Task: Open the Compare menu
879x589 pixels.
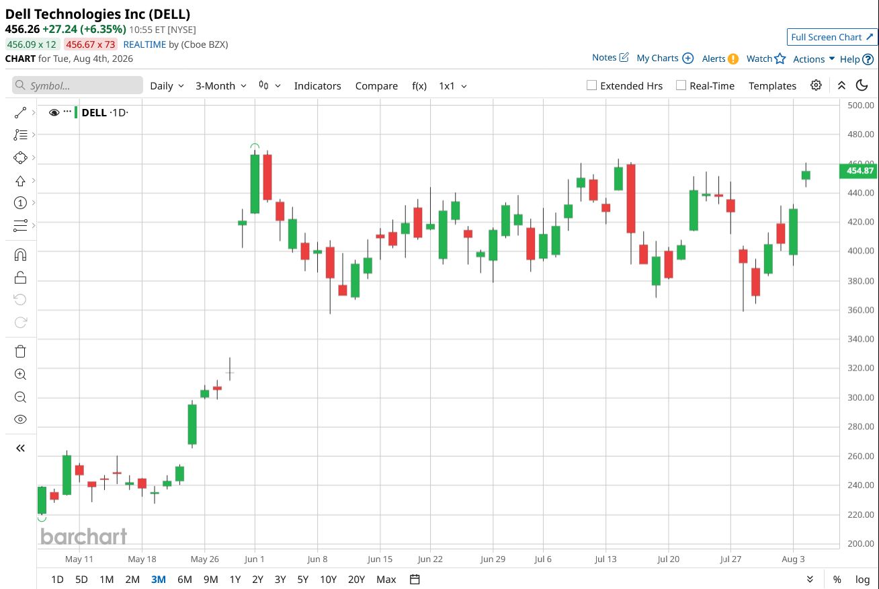Action: (376, 85)
